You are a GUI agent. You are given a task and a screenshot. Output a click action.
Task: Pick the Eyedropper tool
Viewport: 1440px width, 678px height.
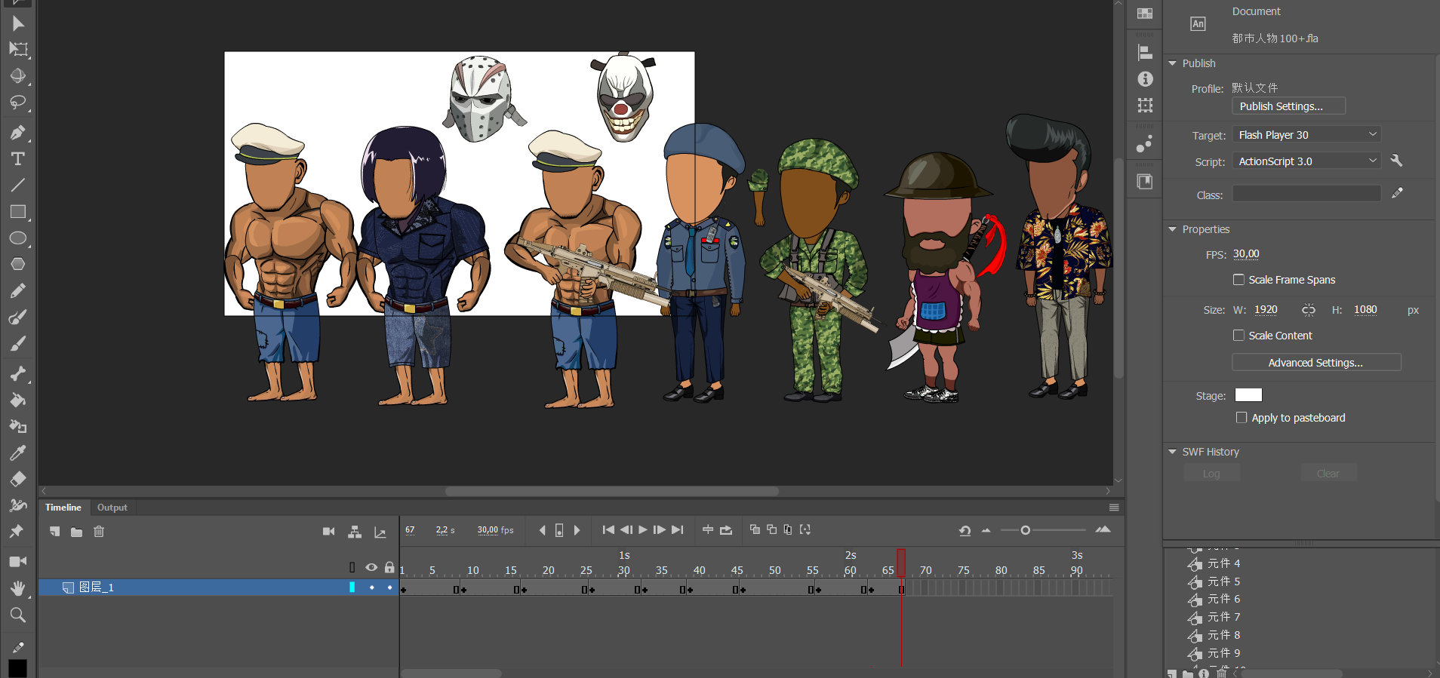coord(18,453)
